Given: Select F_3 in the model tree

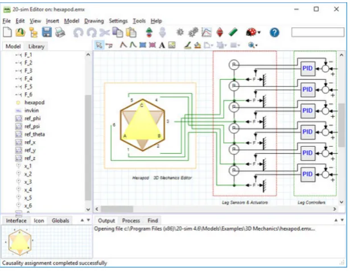Looking at the screenshot, I should tap(28, 71).
